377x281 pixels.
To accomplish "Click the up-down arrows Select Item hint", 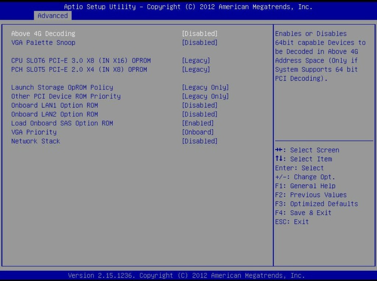I will 303,159.
